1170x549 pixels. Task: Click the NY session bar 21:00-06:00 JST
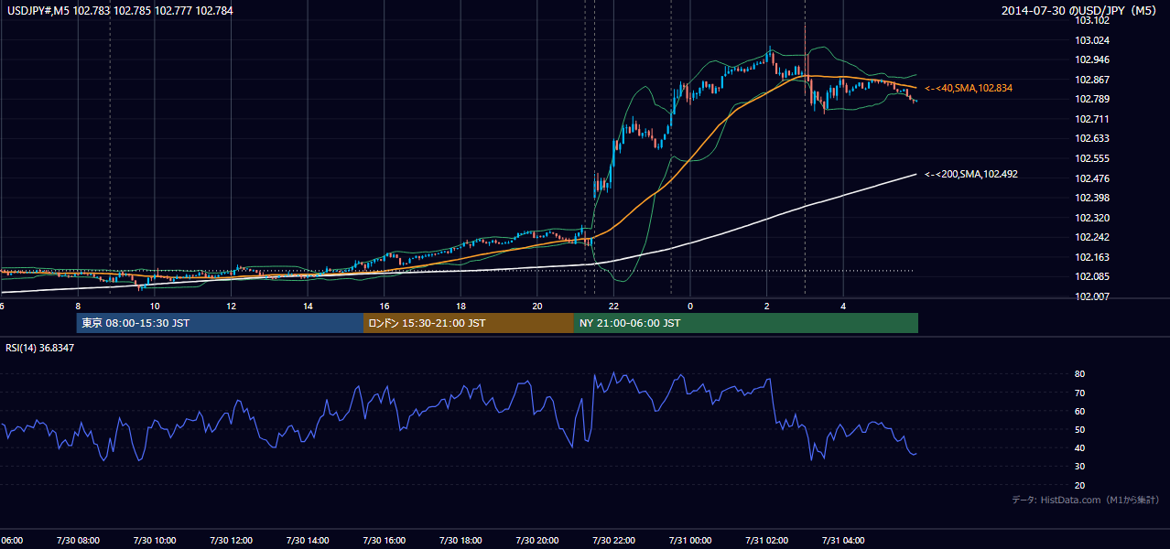point(746,323)
